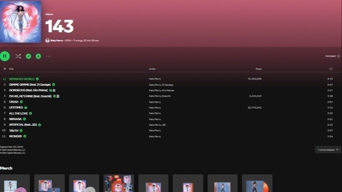Click saved icon next to WOMAN'S WORLD

[37, 79]
